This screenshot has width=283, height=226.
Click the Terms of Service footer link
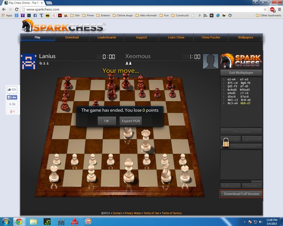172,213
